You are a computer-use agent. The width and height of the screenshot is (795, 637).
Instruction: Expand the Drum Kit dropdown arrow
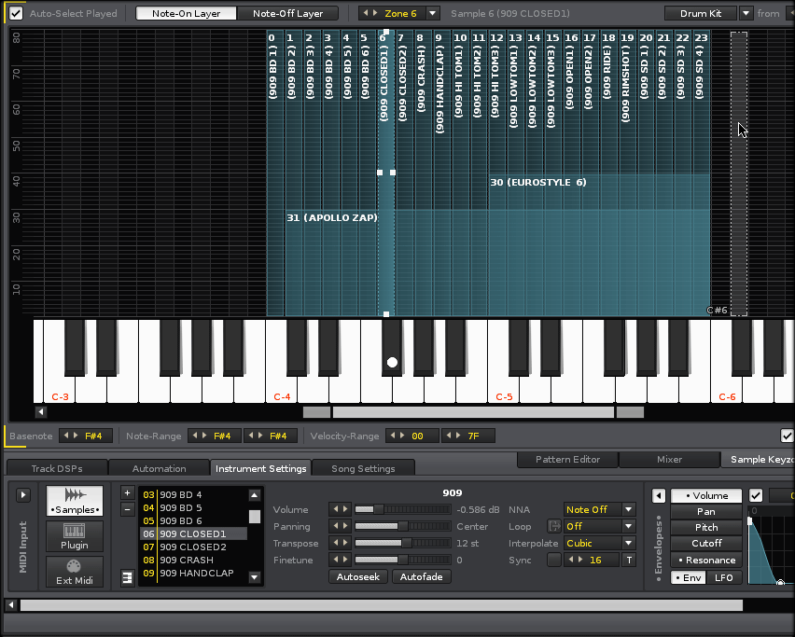[x=746, y=14]
